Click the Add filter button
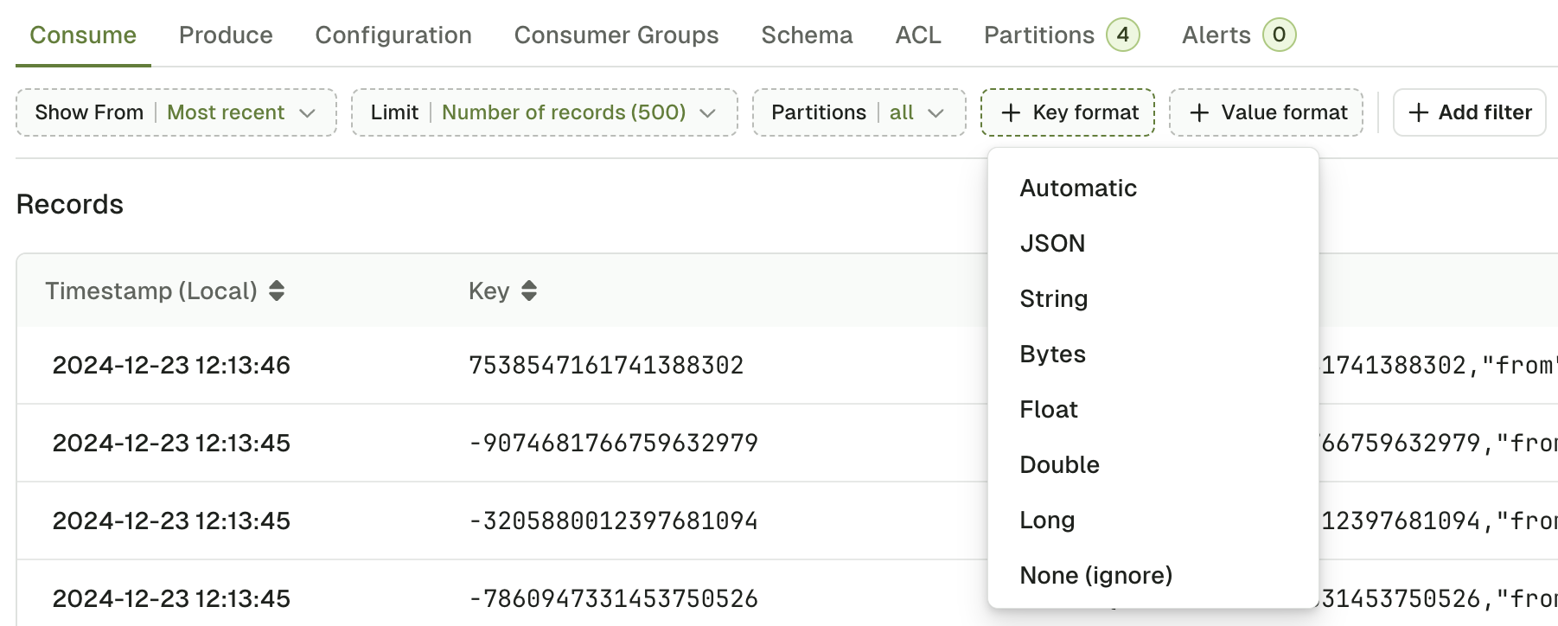This screenshot has width=1558, height=626. click(x=1470, y=112)
